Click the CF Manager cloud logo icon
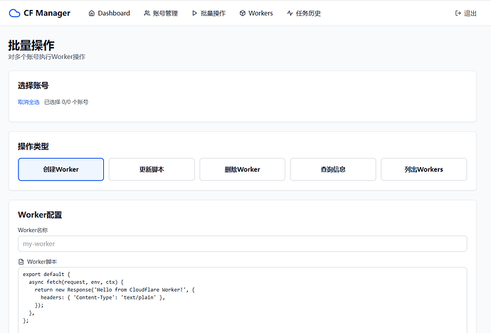This screenshot has width=491, height=333. (14, 13)
